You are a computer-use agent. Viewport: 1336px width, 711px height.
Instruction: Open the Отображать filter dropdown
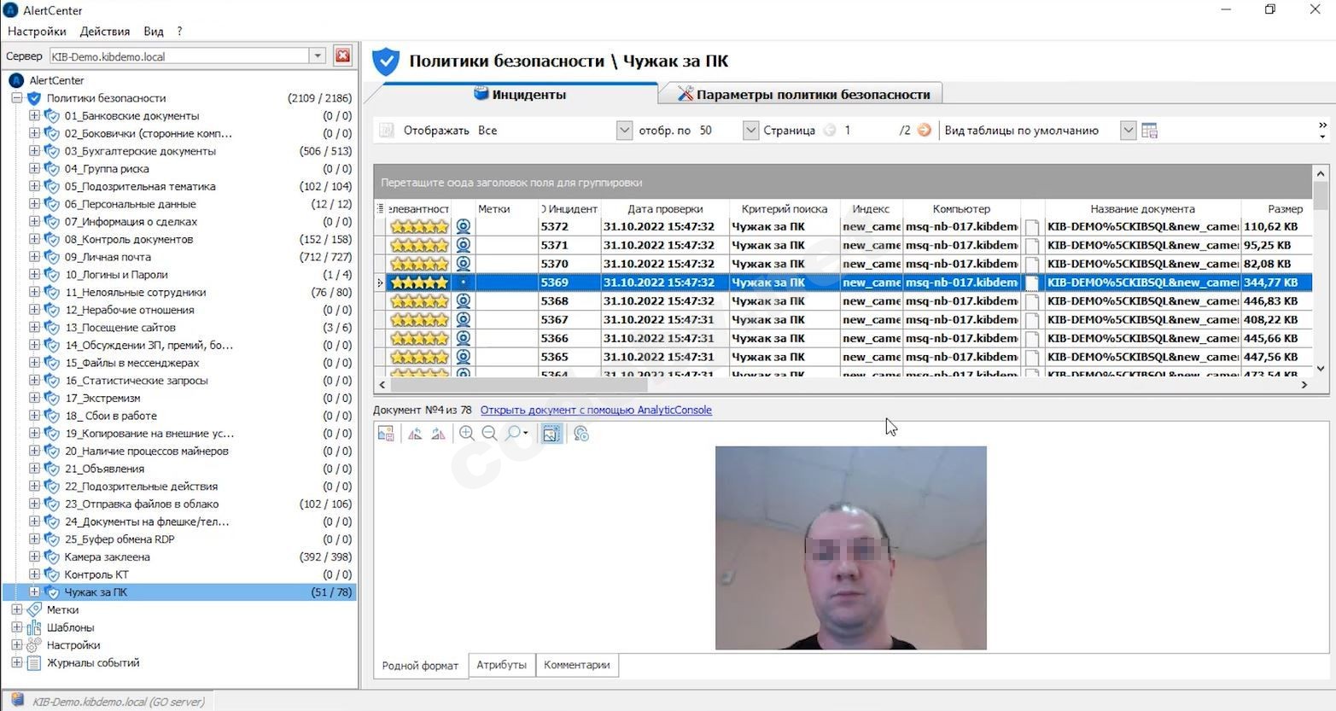point(624,131)
